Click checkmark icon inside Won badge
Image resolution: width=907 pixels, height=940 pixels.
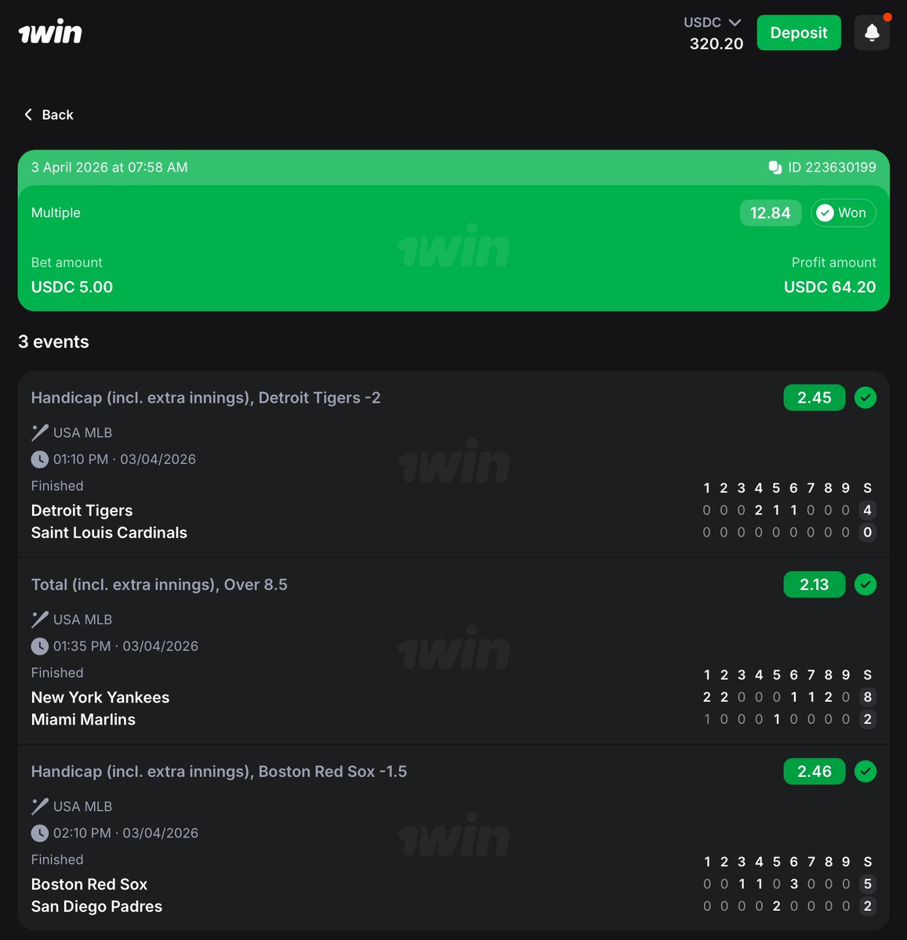(825, 213)
